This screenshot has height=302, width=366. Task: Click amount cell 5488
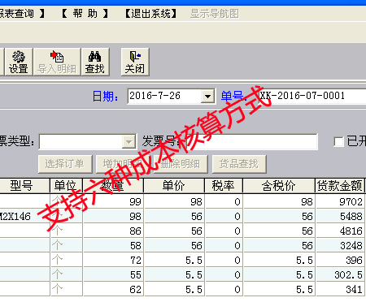coord(340,216)
